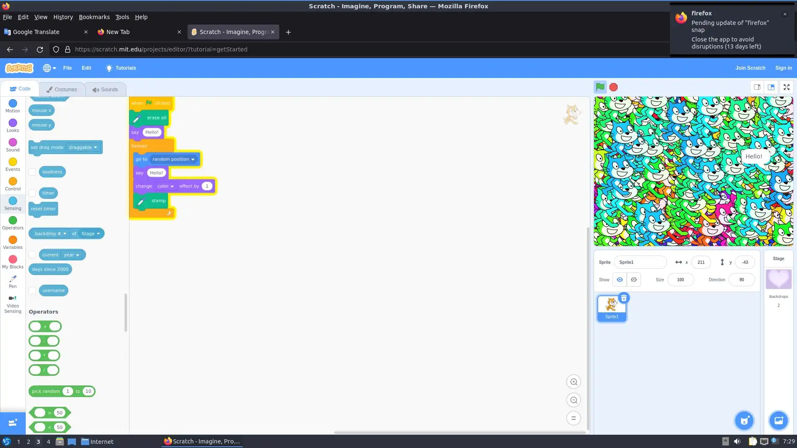Select the Looks purple category circle
This screenshot has height=448, width=797.
(13, 123)
